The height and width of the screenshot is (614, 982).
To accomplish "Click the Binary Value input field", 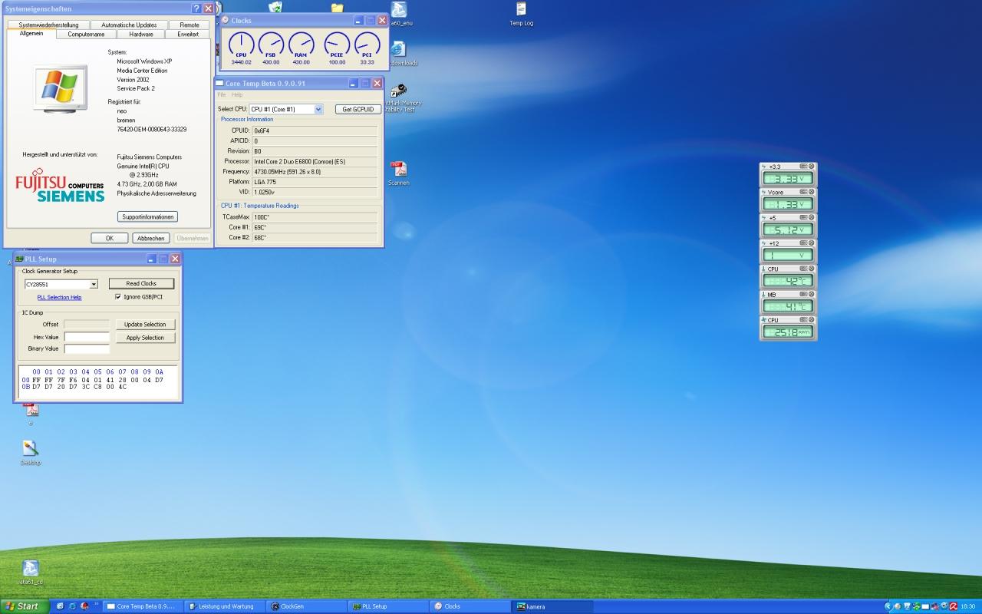I will coord(87,348).
